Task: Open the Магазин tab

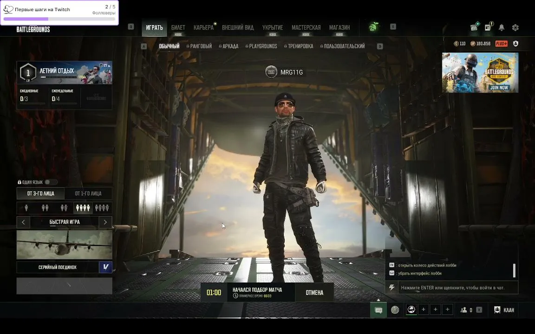Action: [339, 28]
